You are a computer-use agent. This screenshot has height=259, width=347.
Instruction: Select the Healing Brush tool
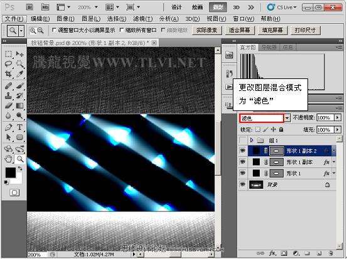point(8,85)
